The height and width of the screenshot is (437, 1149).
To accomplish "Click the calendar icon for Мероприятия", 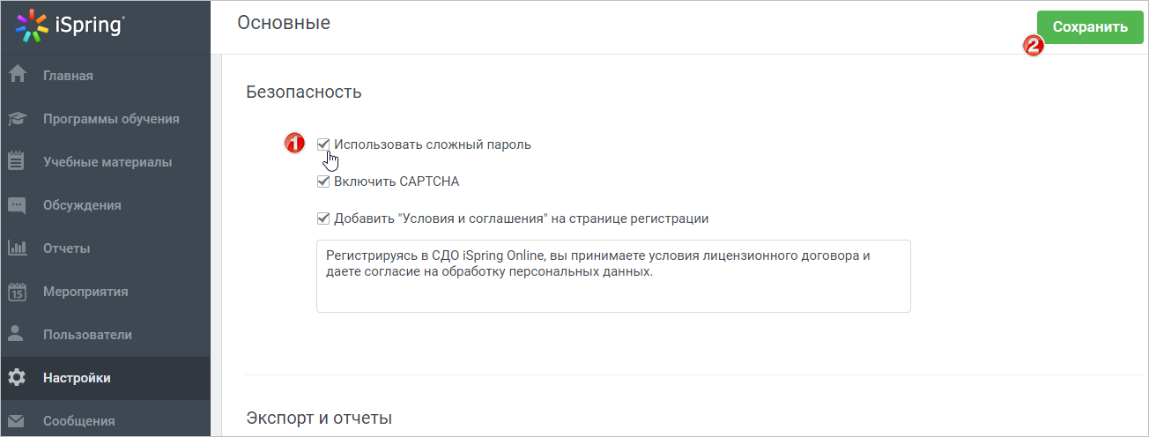I will point(17,291).
